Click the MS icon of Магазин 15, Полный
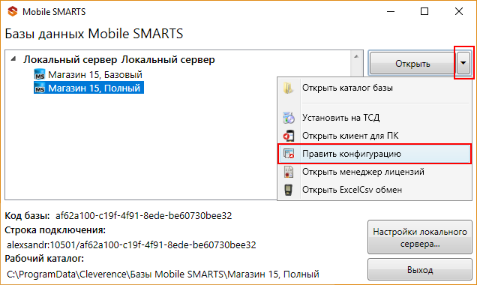This screenshot has width=477, height=285. tap(40, 88)
